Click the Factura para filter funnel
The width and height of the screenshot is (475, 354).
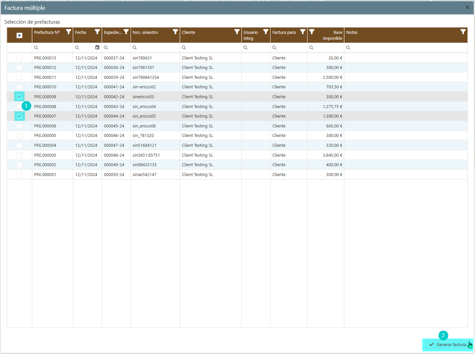tap(303, 32)
